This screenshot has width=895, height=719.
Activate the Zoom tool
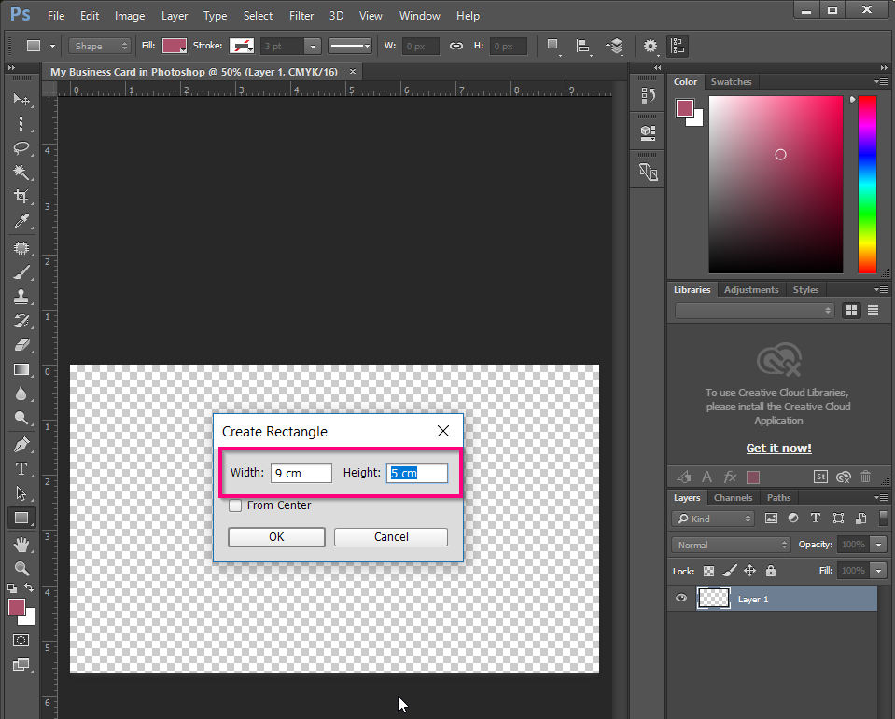pos(21,568)
